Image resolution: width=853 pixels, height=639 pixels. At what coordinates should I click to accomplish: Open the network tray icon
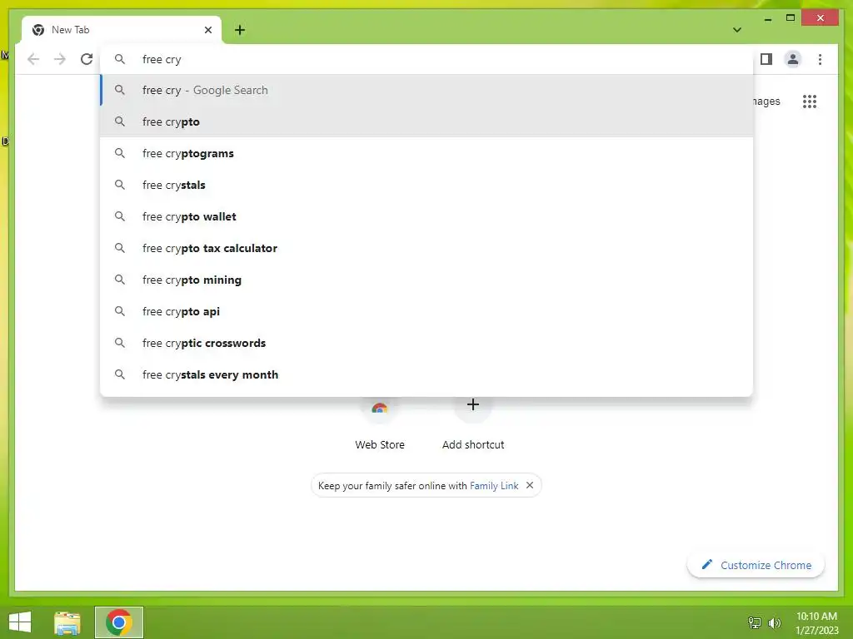coord(755,622)
